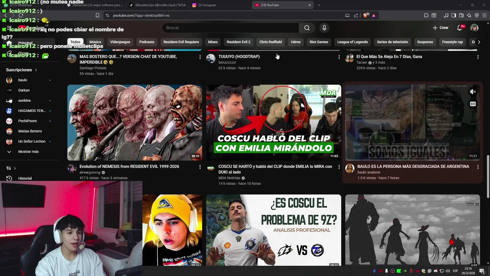Unmute the BAULO video preview
490x276 pixels.
coord(473,92)
